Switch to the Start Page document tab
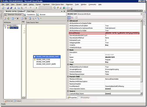Screen dimensions: 147x107 pos(31,11)
